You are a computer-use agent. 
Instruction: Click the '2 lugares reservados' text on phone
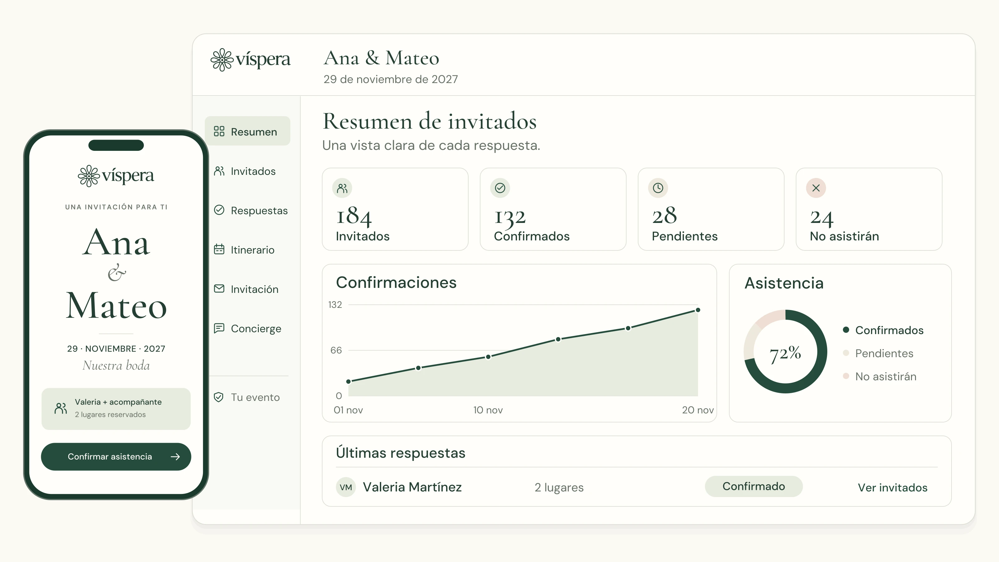click(x=110, y=415)
